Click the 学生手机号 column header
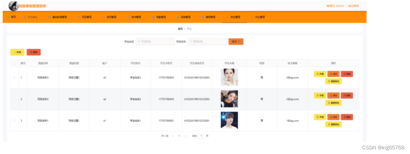This screenshot has width=410, height=154. pyautogui.click(x=166, y=63)
